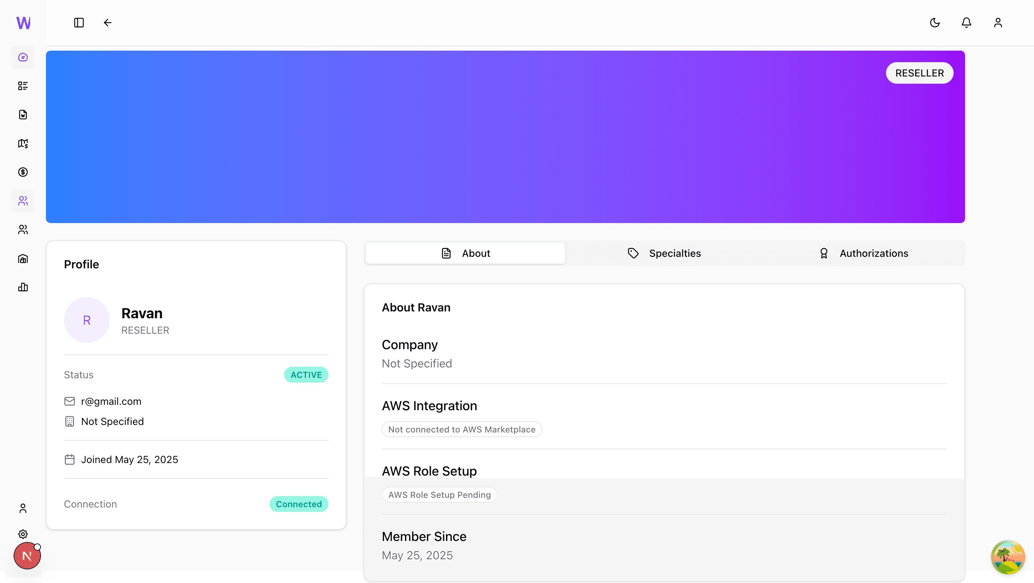Open the second users icon below highlighted one

23,230
